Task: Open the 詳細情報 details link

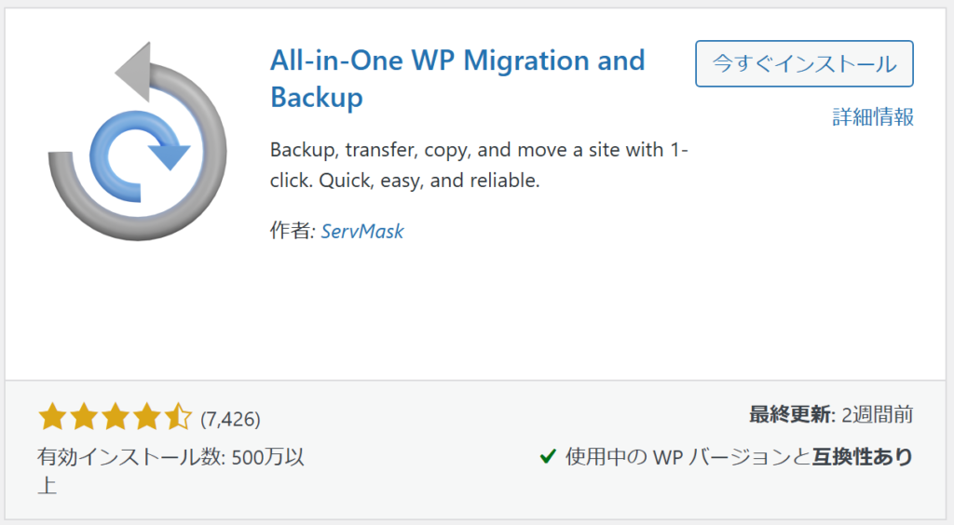Action: (x=873, y=116)
